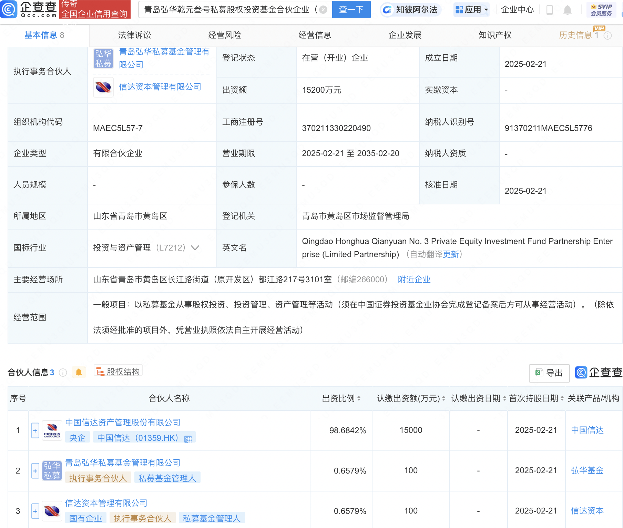
Task: Click the 导出 export button
Action: click(x=549, y=373)
